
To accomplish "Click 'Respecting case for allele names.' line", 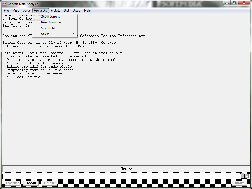I will pos(41,70).
